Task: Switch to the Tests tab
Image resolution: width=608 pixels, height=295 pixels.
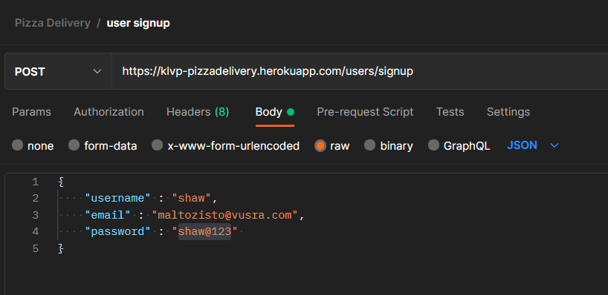Action: coord(450,112)
